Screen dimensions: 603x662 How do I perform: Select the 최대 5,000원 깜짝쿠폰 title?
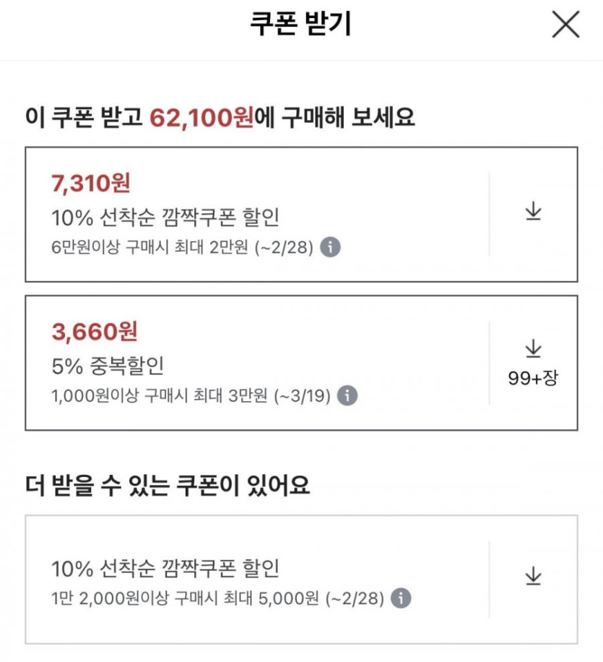tap(165, 569)
